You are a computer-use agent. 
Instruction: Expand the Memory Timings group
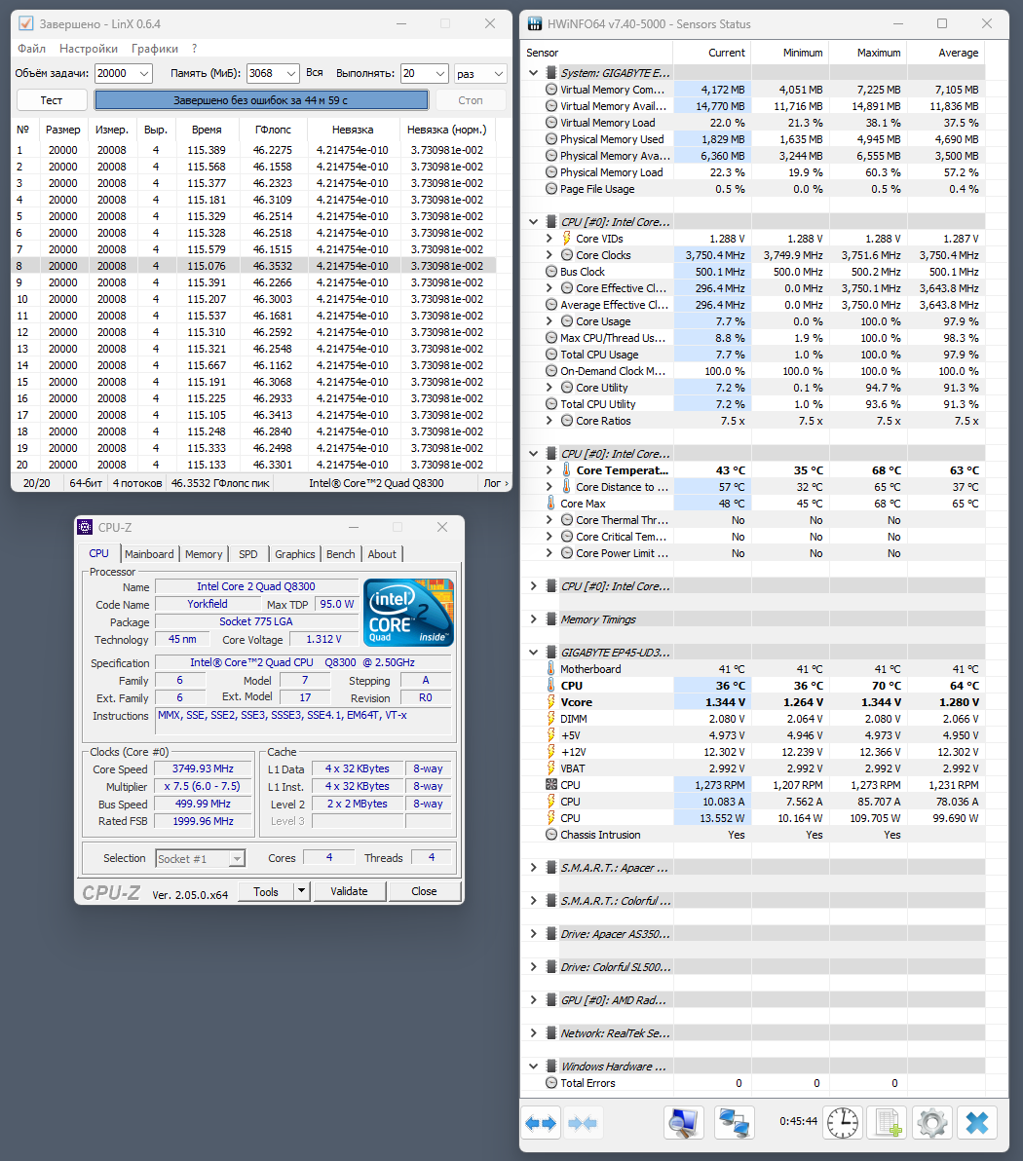[x=533, y=619]
